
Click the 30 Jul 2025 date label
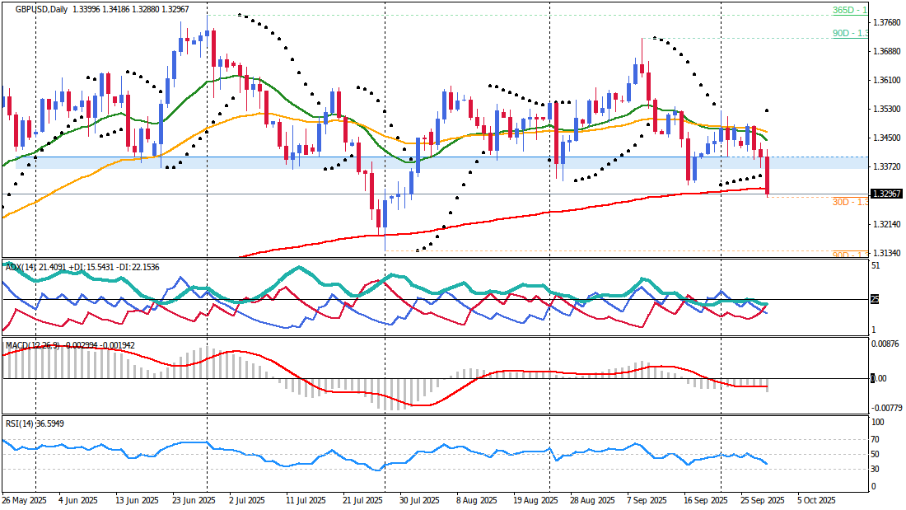click(x=420, y=500)
